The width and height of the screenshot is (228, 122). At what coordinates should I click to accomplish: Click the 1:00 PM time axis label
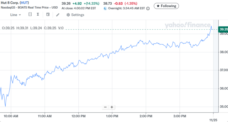112,116
